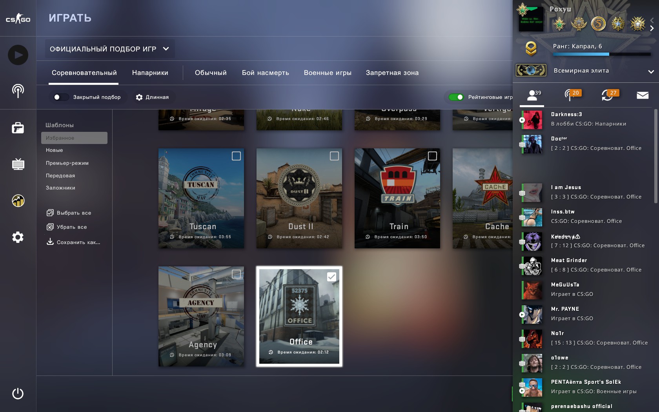Click the Сохранить как download icon
Image resolution: width=659 pixels, height=412 pixels.
(x=50, y=242)
